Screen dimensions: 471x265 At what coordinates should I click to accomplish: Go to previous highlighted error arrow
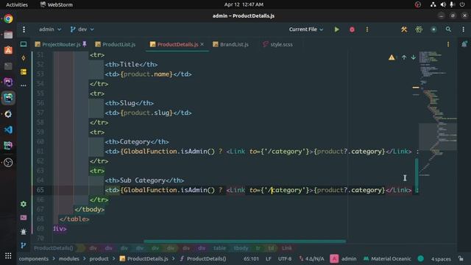(x=404, y=57)
